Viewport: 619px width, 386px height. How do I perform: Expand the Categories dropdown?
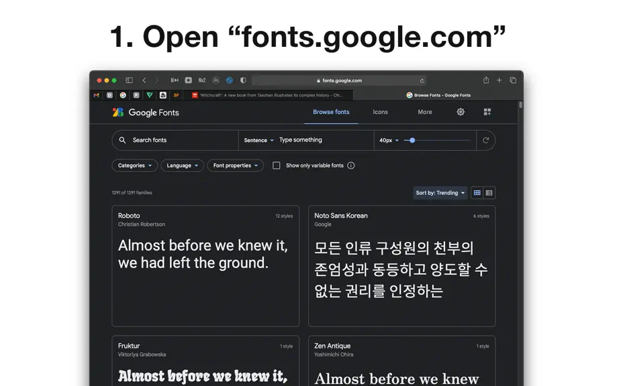click(135, 166)
